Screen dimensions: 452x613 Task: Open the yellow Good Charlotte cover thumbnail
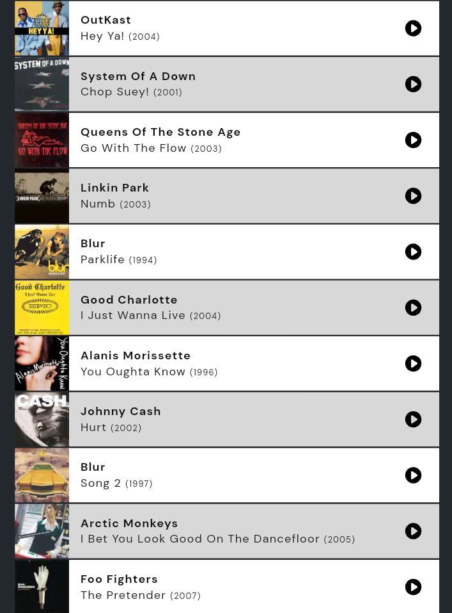42,307
